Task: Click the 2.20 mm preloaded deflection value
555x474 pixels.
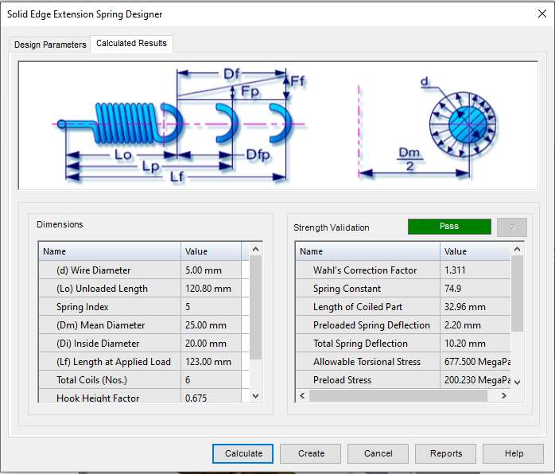Action: [463, 325]
